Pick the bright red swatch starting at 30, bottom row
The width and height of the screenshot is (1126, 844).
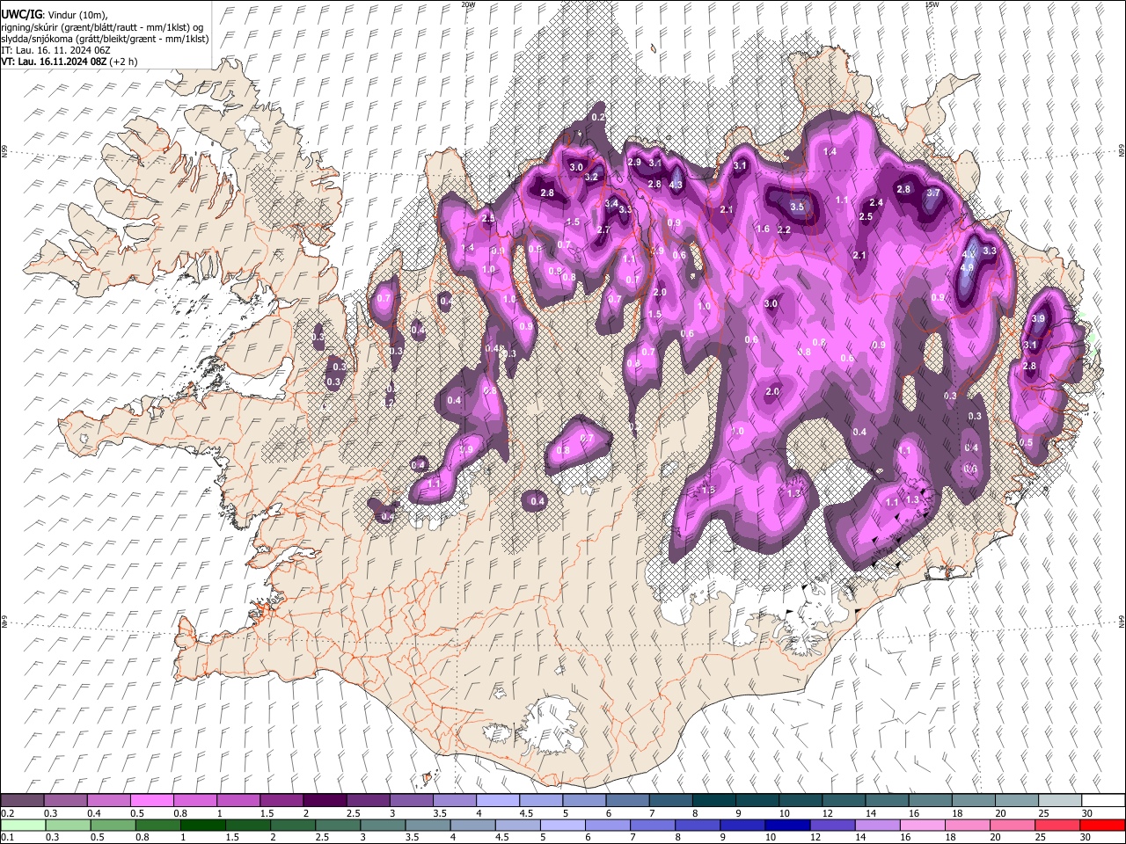coord(1101,825)
